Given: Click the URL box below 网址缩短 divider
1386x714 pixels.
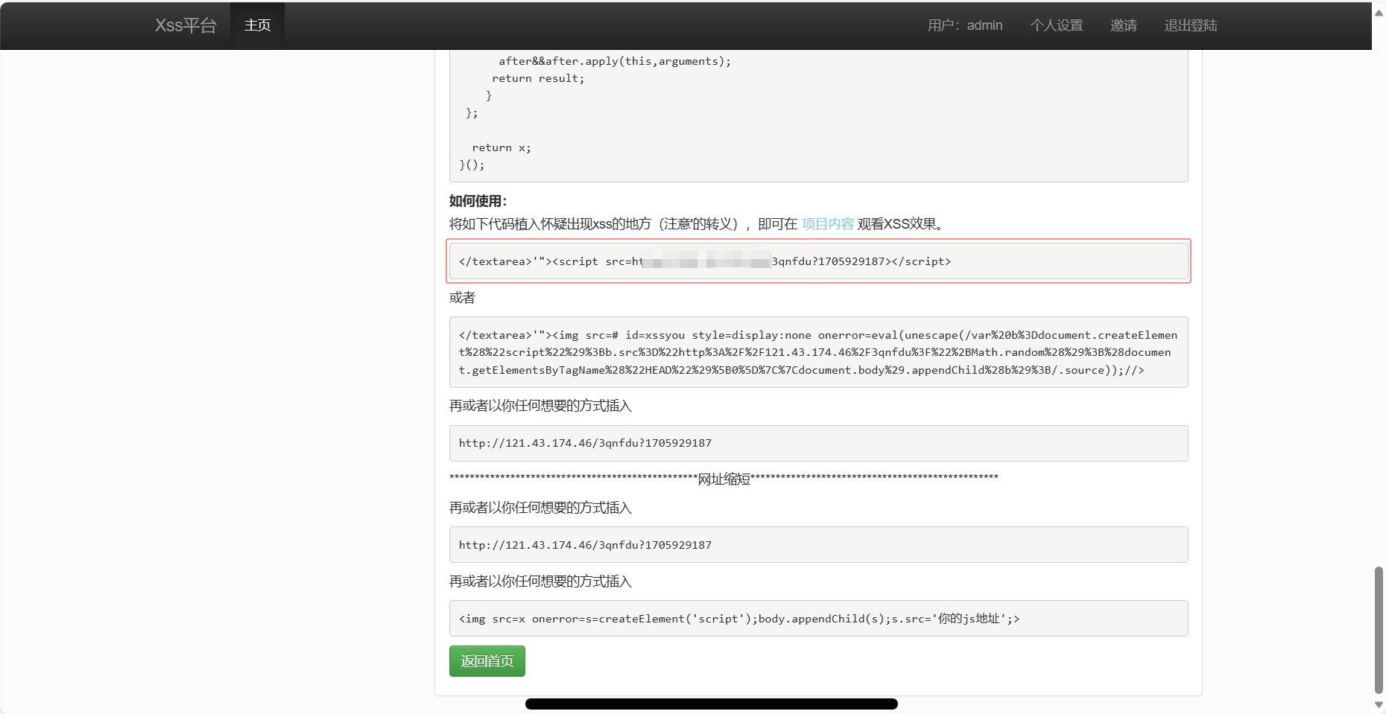Looking at the screenshot, I should [x=818, y=545].
